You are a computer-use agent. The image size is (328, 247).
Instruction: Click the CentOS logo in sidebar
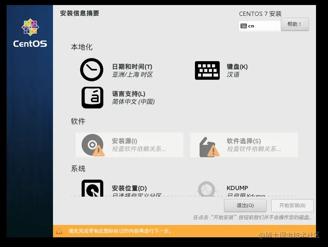coord(30,33)
